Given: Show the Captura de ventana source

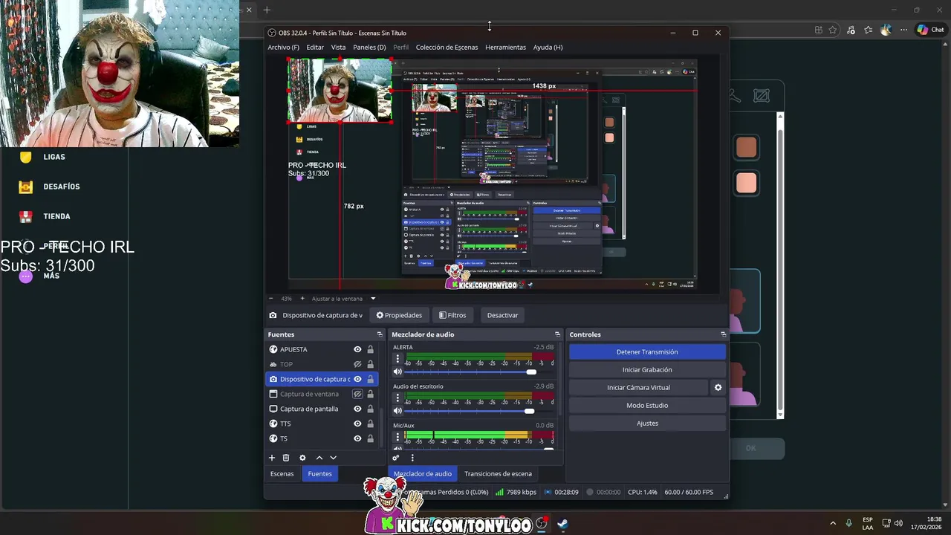Looking at the screenshot, I should click(357, 394).
